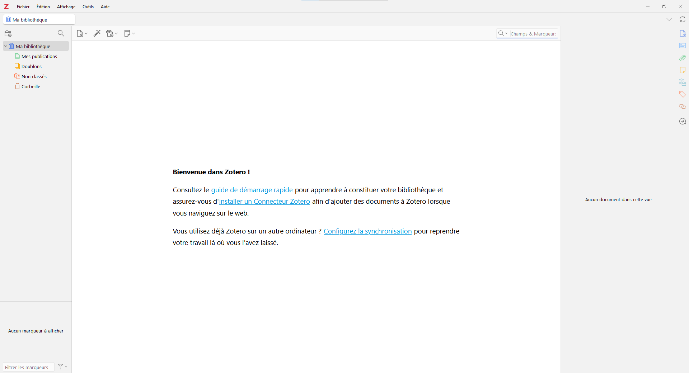Open the Outils menu

pyautogui.click(x=88, y=7)
